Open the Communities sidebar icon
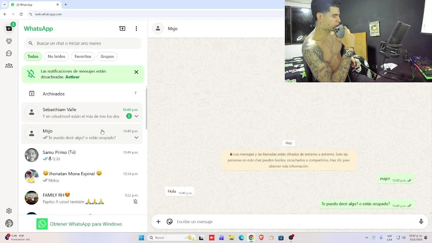The height and width of the screenshot is (243, 432). point(9,66)
